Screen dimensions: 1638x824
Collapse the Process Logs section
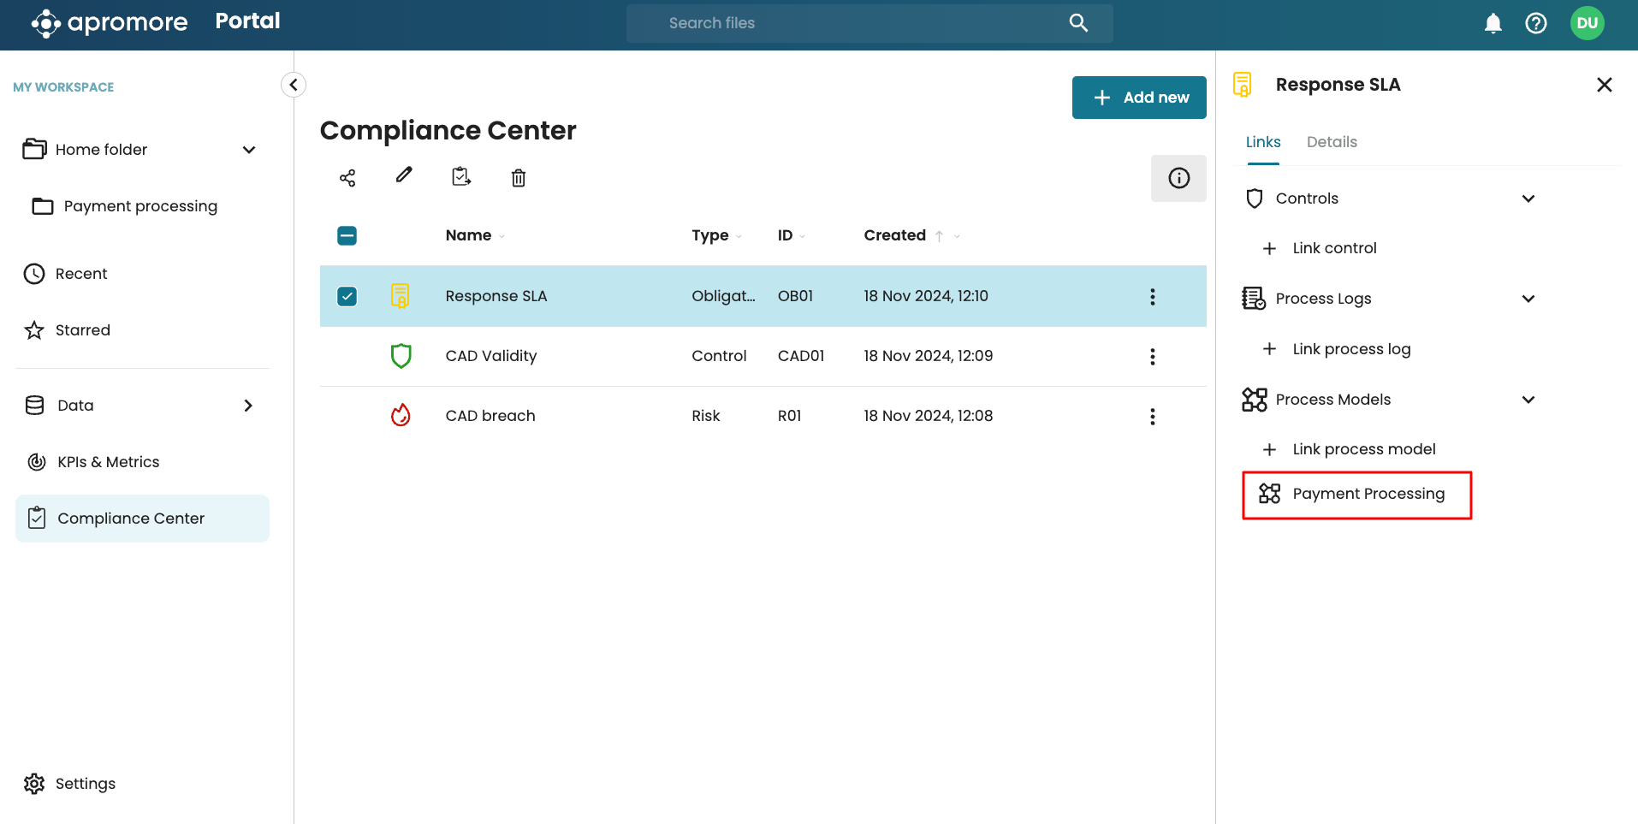(1528, 299)
